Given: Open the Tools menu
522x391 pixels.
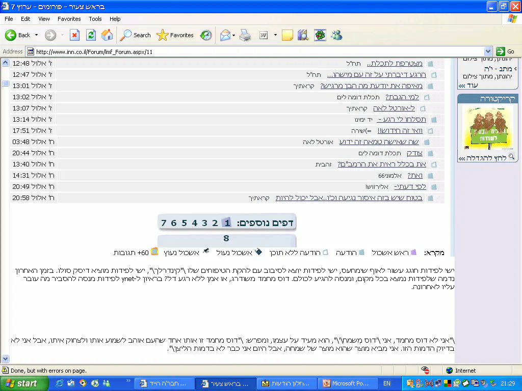Looking at the screenshot, I should (95, 19).
